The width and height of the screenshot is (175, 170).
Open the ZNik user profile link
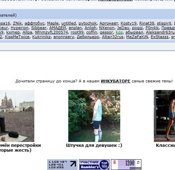point(17,23)
